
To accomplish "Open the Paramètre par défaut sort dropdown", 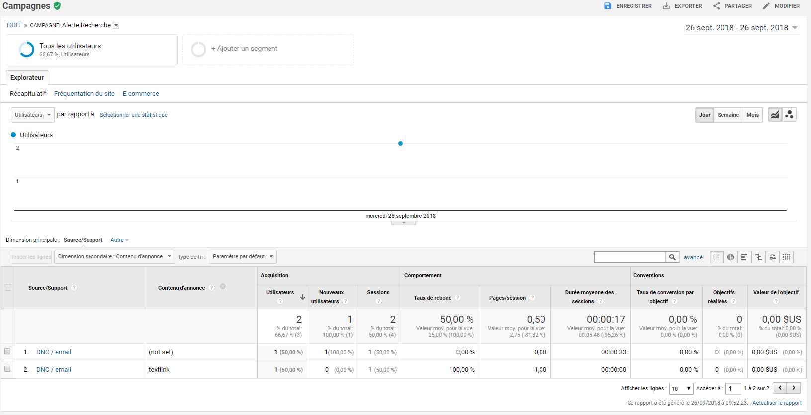I will click(243, 257).
